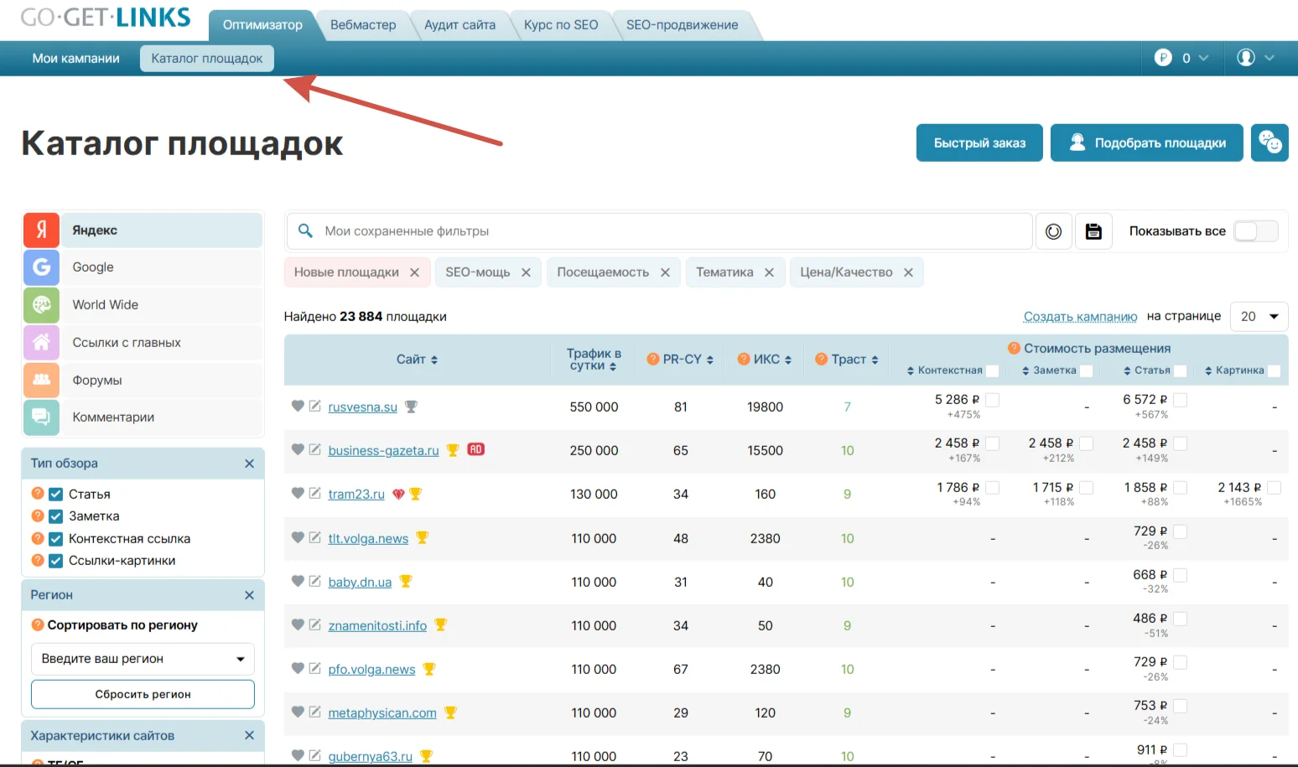The height and width of the screenshot is (767, 1298).
Task: Click the help icon beside Статья checkbox
Action: tap(38, 494)
